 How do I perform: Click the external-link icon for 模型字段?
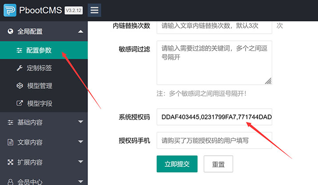(x=19, y=103)
